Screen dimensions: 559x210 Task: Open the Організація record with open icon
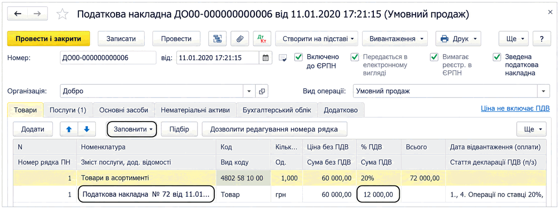[262, 91]
